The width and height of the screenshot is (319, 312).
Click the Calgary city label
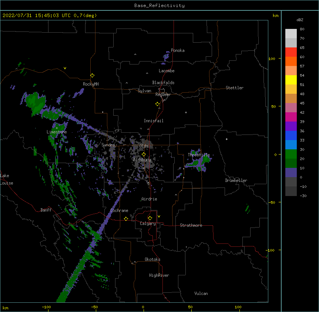148,223
